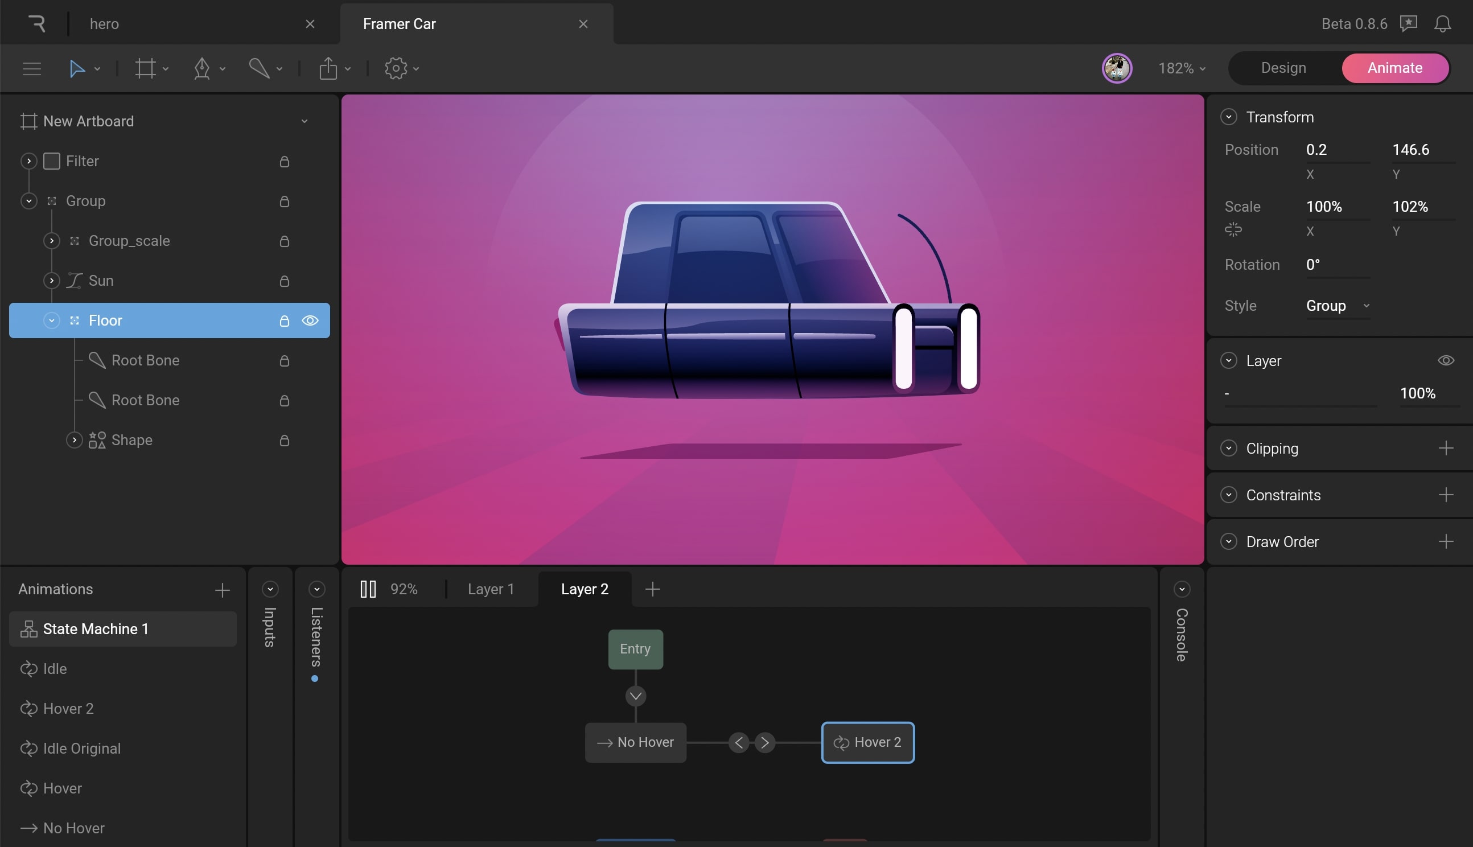Select the Pen tool
1473x847 pixels.
202,69
